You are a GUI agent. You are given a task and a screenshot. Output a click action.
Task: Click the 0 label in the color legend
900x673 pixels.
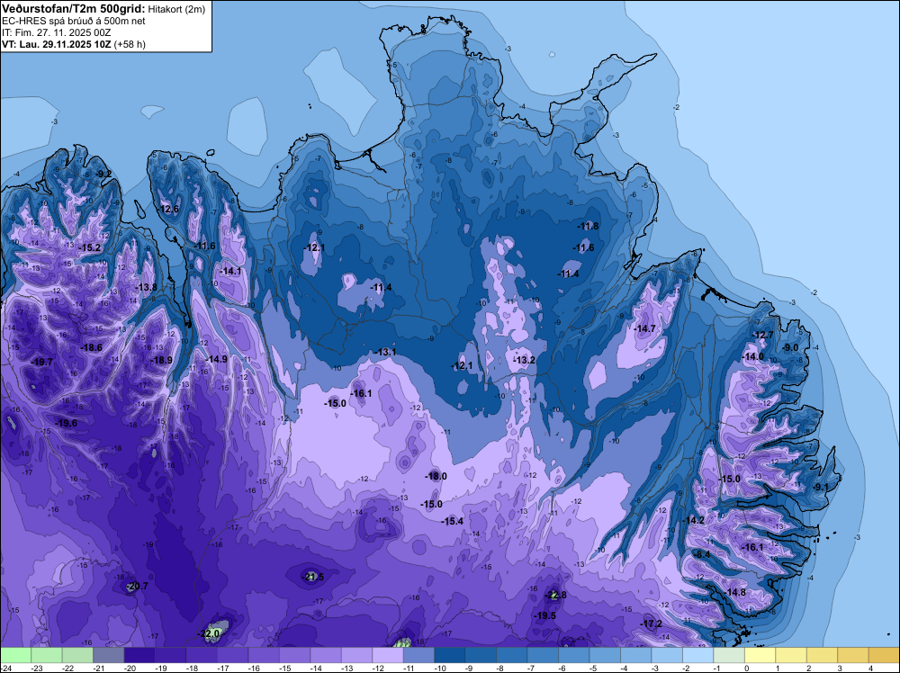pos(746,668)
